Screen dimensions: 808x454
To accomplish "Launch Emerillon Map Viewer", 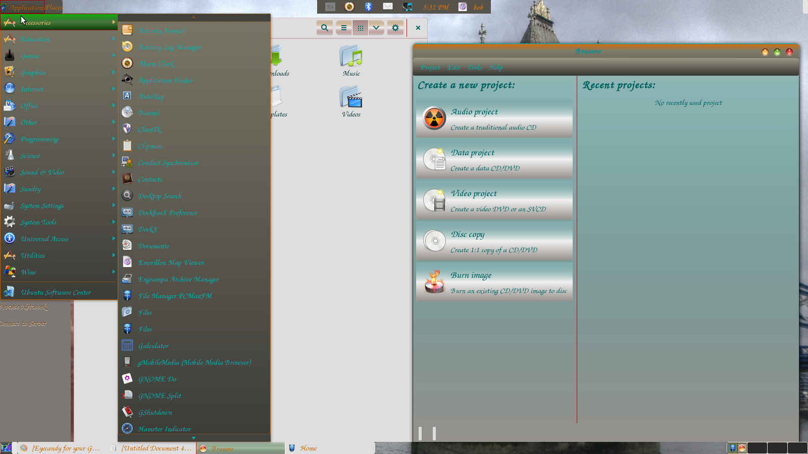I will click(x=194, y=262).
